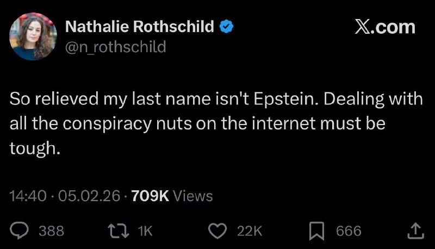The image size is (435, 249).
Task: Open the Nathalie Rothschild display name link
Action: point(139,27)
